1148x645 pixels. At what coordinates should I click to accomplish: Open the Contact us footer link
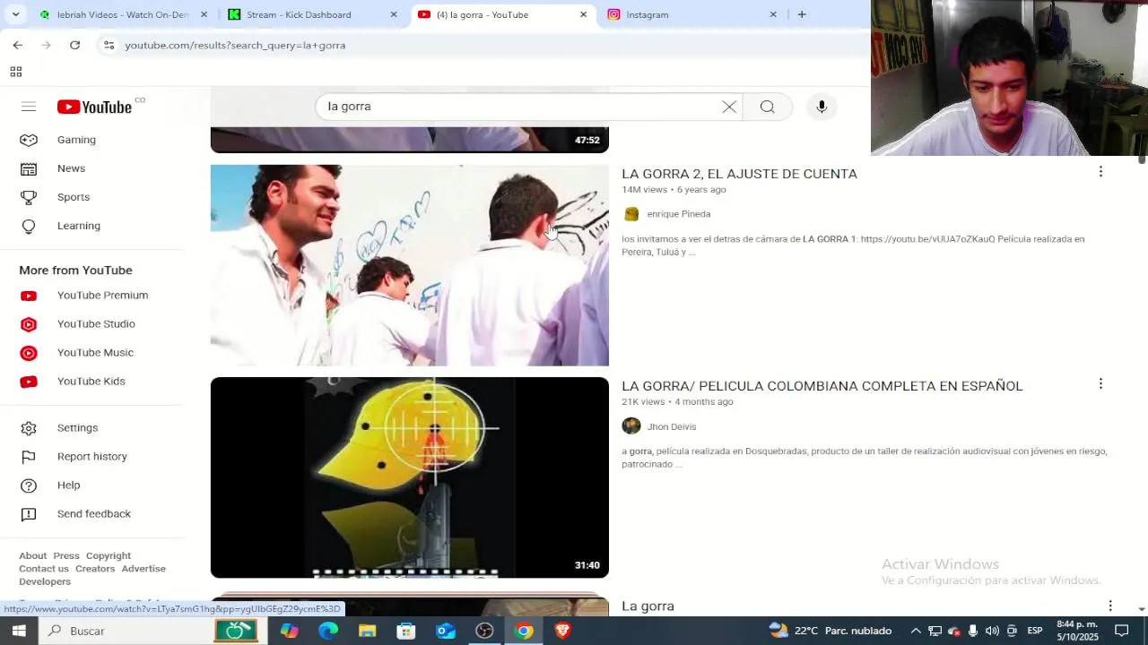click(x=44, y=569)
